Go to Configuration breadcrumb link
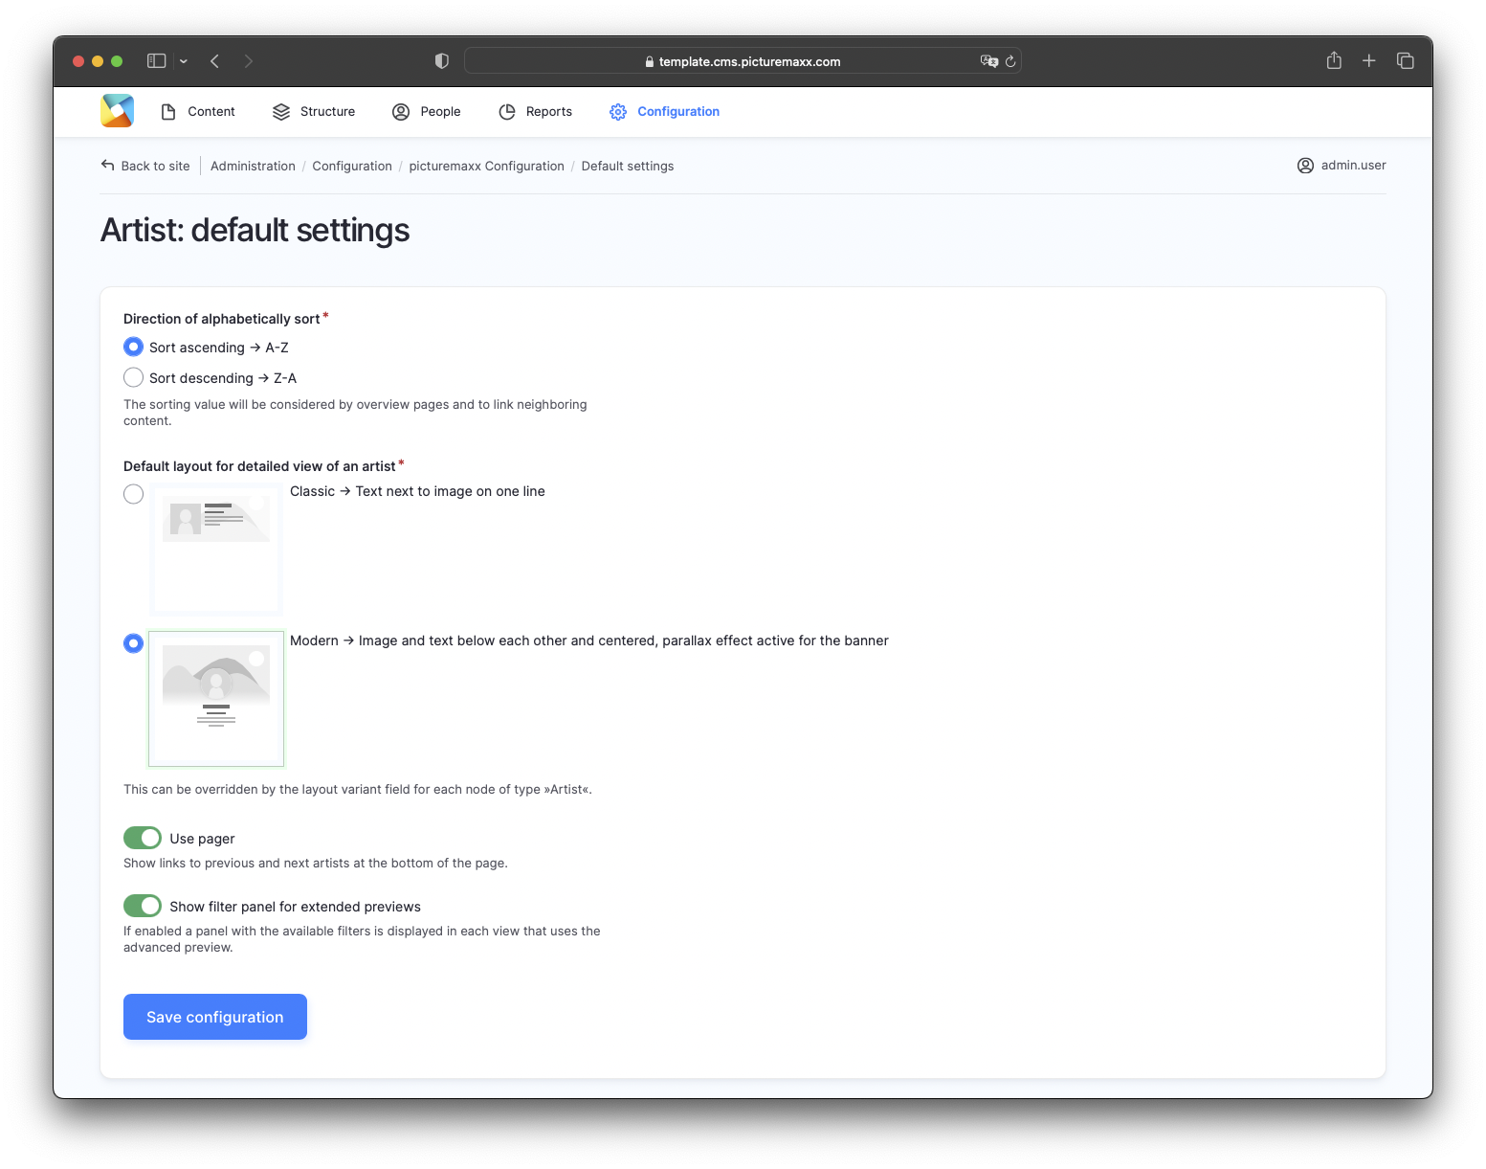The image size is (1486, 1169). coord(352,166)
